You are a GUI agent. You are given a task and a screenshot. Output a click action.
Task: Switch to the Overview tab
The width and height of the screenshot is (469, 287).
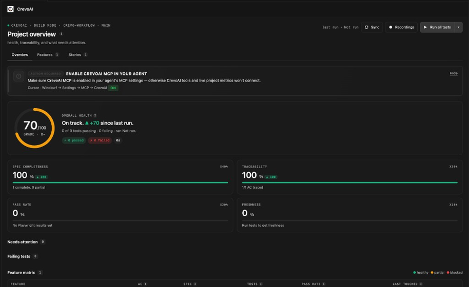point(19,55)
